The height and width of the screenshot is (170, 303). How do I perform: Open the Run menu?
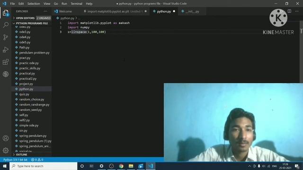tap(64, 3)
